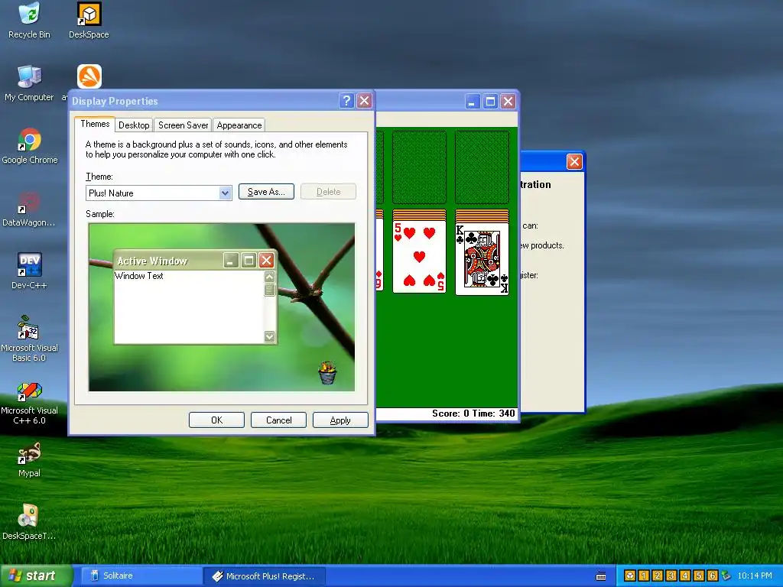The width and height of the screenshot is (783, 587).
Task: Switch to DeskSpace desktop 3 tray icon
Action: click(671, 576)
